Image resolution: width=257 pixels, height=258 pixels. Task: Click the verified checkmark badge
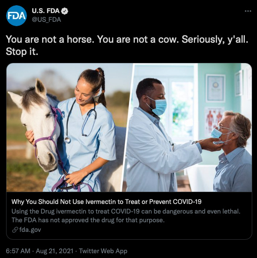64,11
